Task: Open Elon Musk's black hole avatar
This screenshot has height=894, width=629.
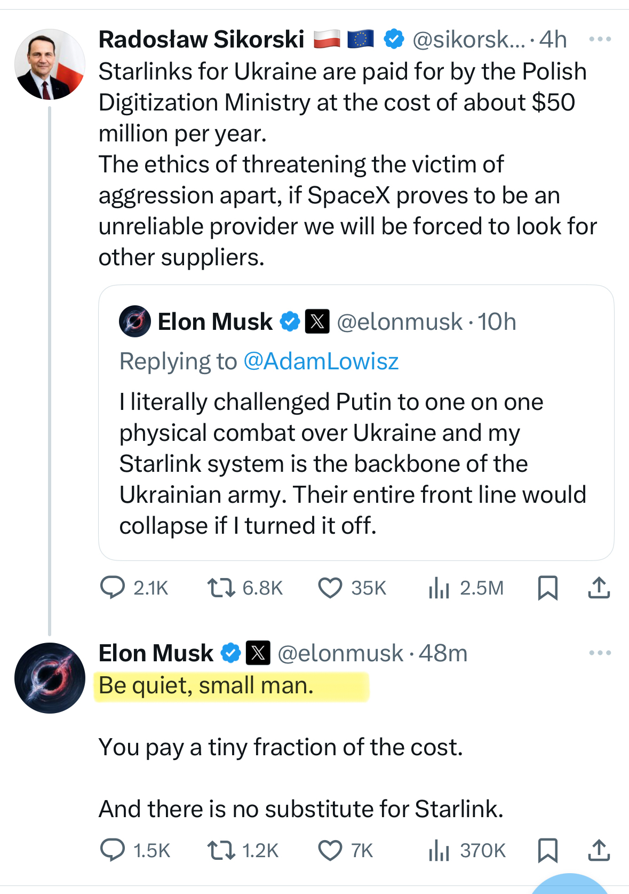Action: (50, 678)
